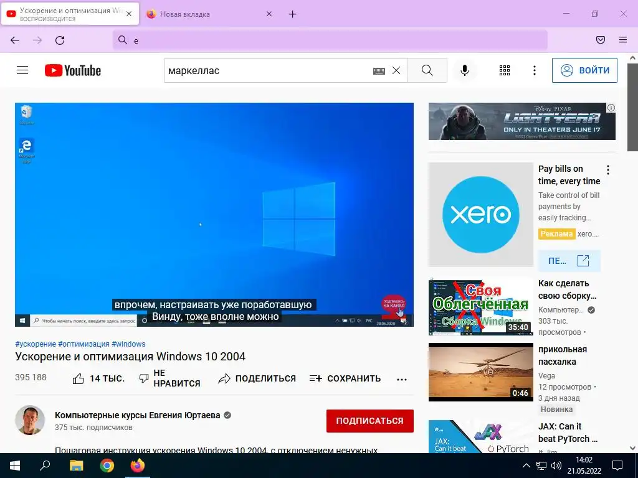Open the YouTube apps grid
The height and width of the screenshot is (478, 638).
point(505,70)
